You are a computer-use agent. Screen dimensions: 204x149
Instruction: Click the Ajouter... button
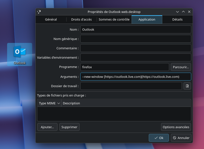coord(47,127)
